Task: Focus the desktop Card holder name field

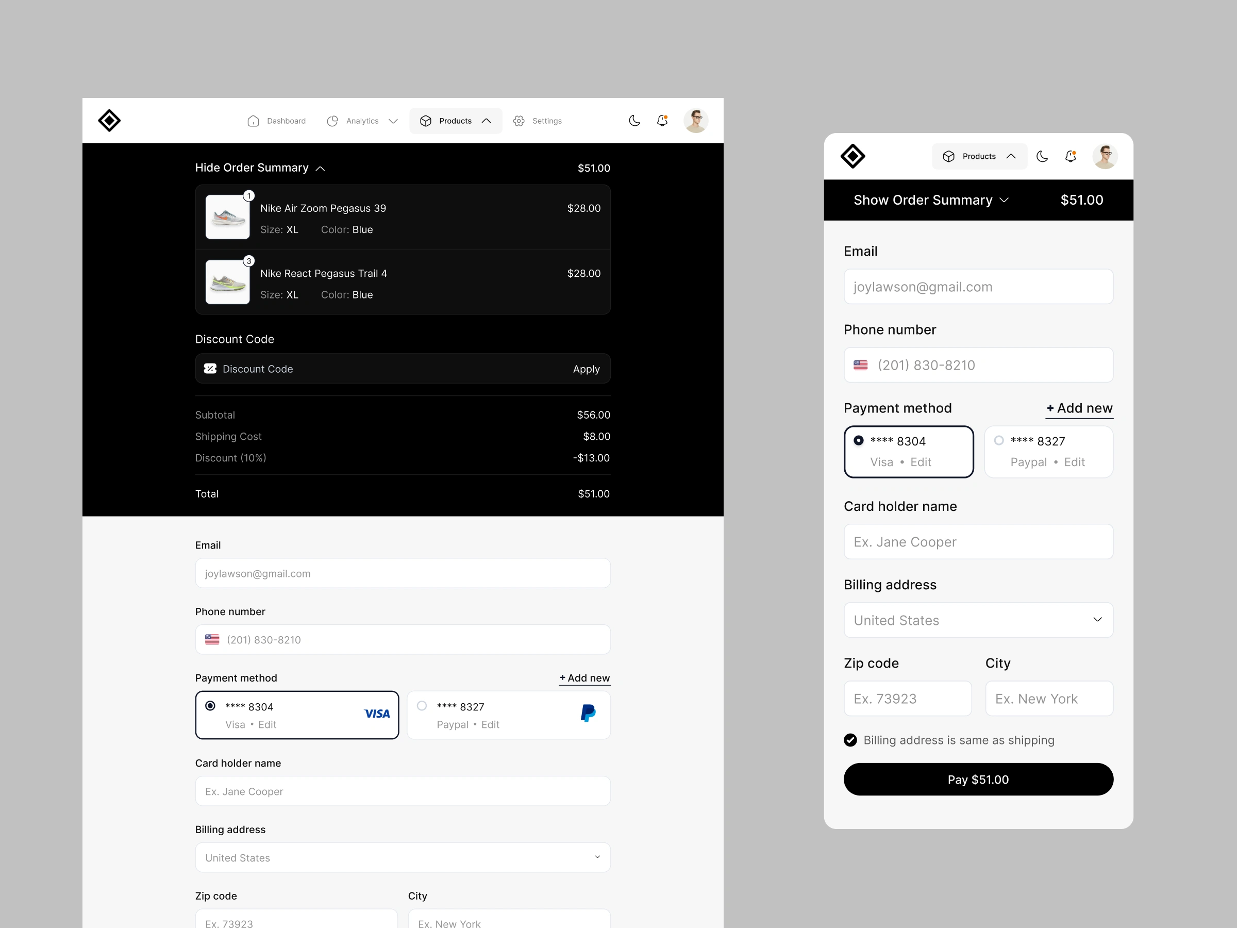Action: [403, 791]
